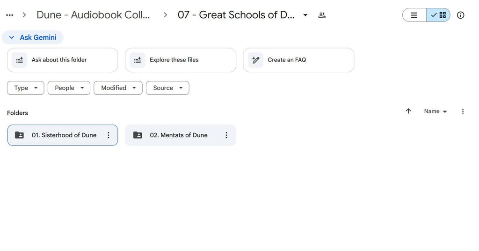The width and height of the screenshot is (479, 251).
Task: Open shared people icon beside folder title
Action: click(x=322, y=15)
